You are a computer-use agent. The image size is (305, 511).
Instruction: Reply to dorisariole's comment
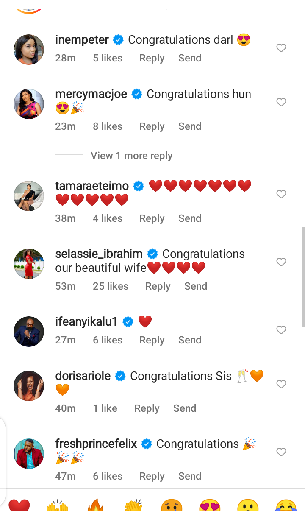147,408
